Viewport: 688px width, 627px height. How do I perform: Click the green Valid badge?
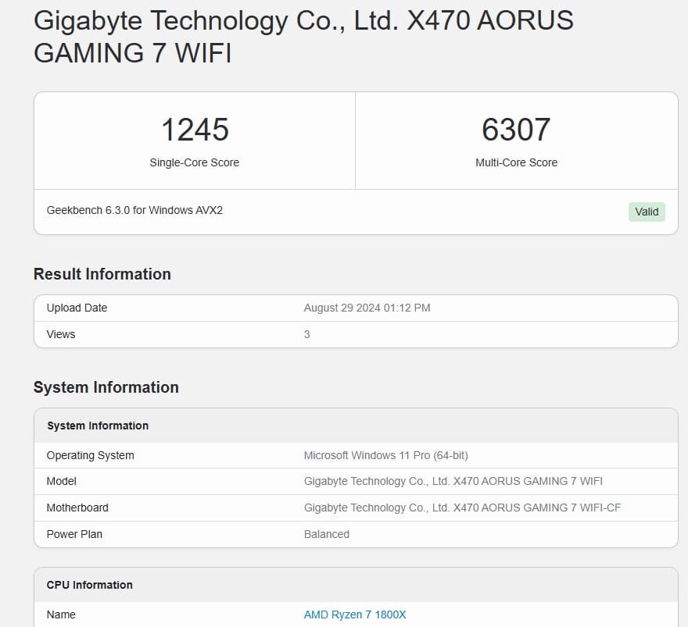tap(647, 212)
